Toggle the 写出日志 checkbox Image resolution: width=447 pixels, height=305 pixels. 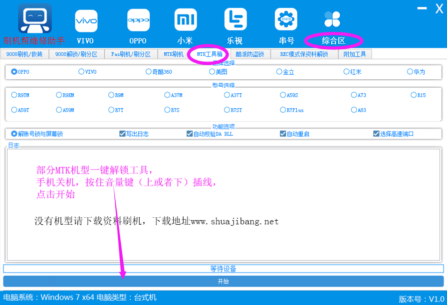click(122, 134)
